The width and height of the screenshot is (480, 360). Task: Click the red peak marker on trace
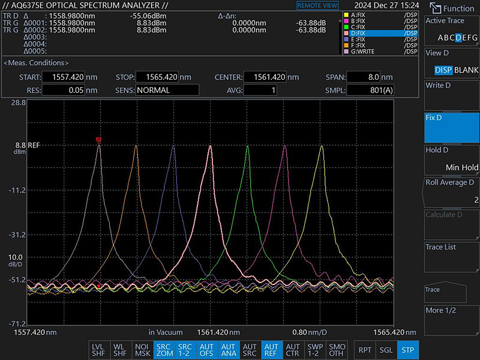tap(98, 140)
